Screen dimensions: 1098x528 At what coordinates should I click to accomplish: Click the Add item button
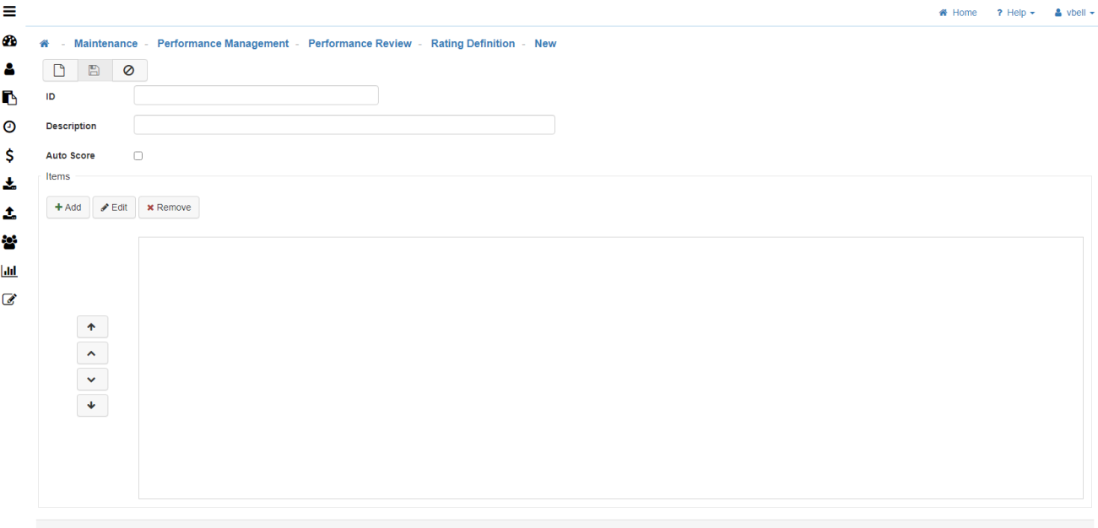point(68,207)
